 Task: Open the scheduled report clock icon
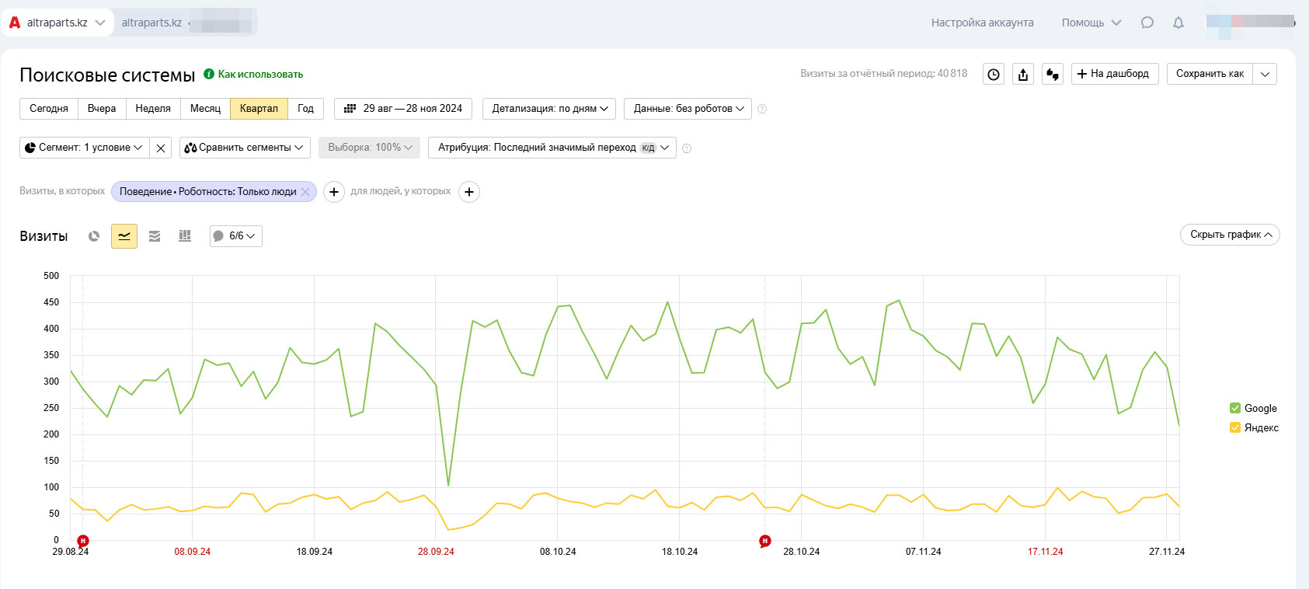[x=994, y=74]
